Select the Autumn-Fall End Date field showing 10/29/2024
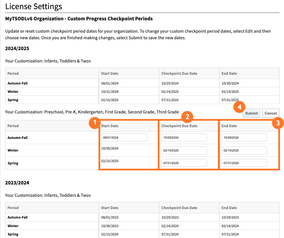Screen dimensions: 284x238 point(244,137)
